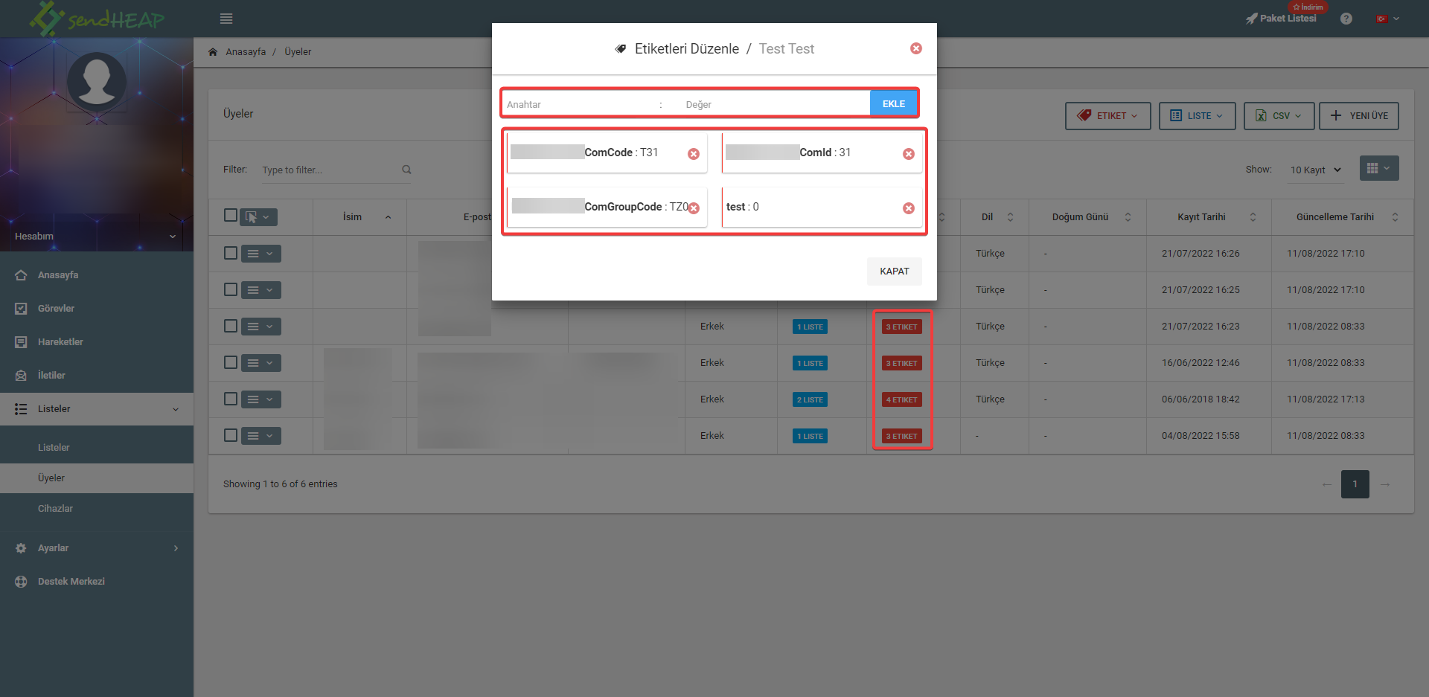Open the column visibility grid dropdown
Image resolution: width=1429 pixels, height=697 pixels.
(1379, 168)
